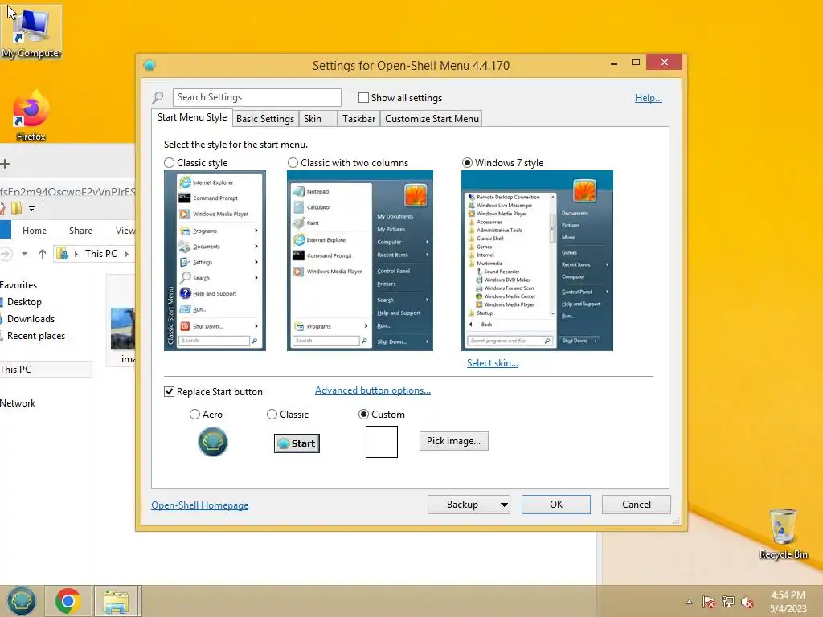Follow the Select skin... link
823x617 pixels.
click(493, 363)
